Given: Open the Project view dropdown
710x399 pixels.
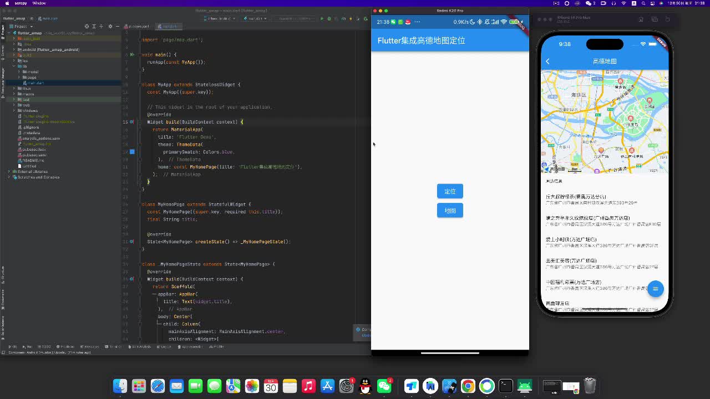Looking at the screenshot, I should (21, 26).
